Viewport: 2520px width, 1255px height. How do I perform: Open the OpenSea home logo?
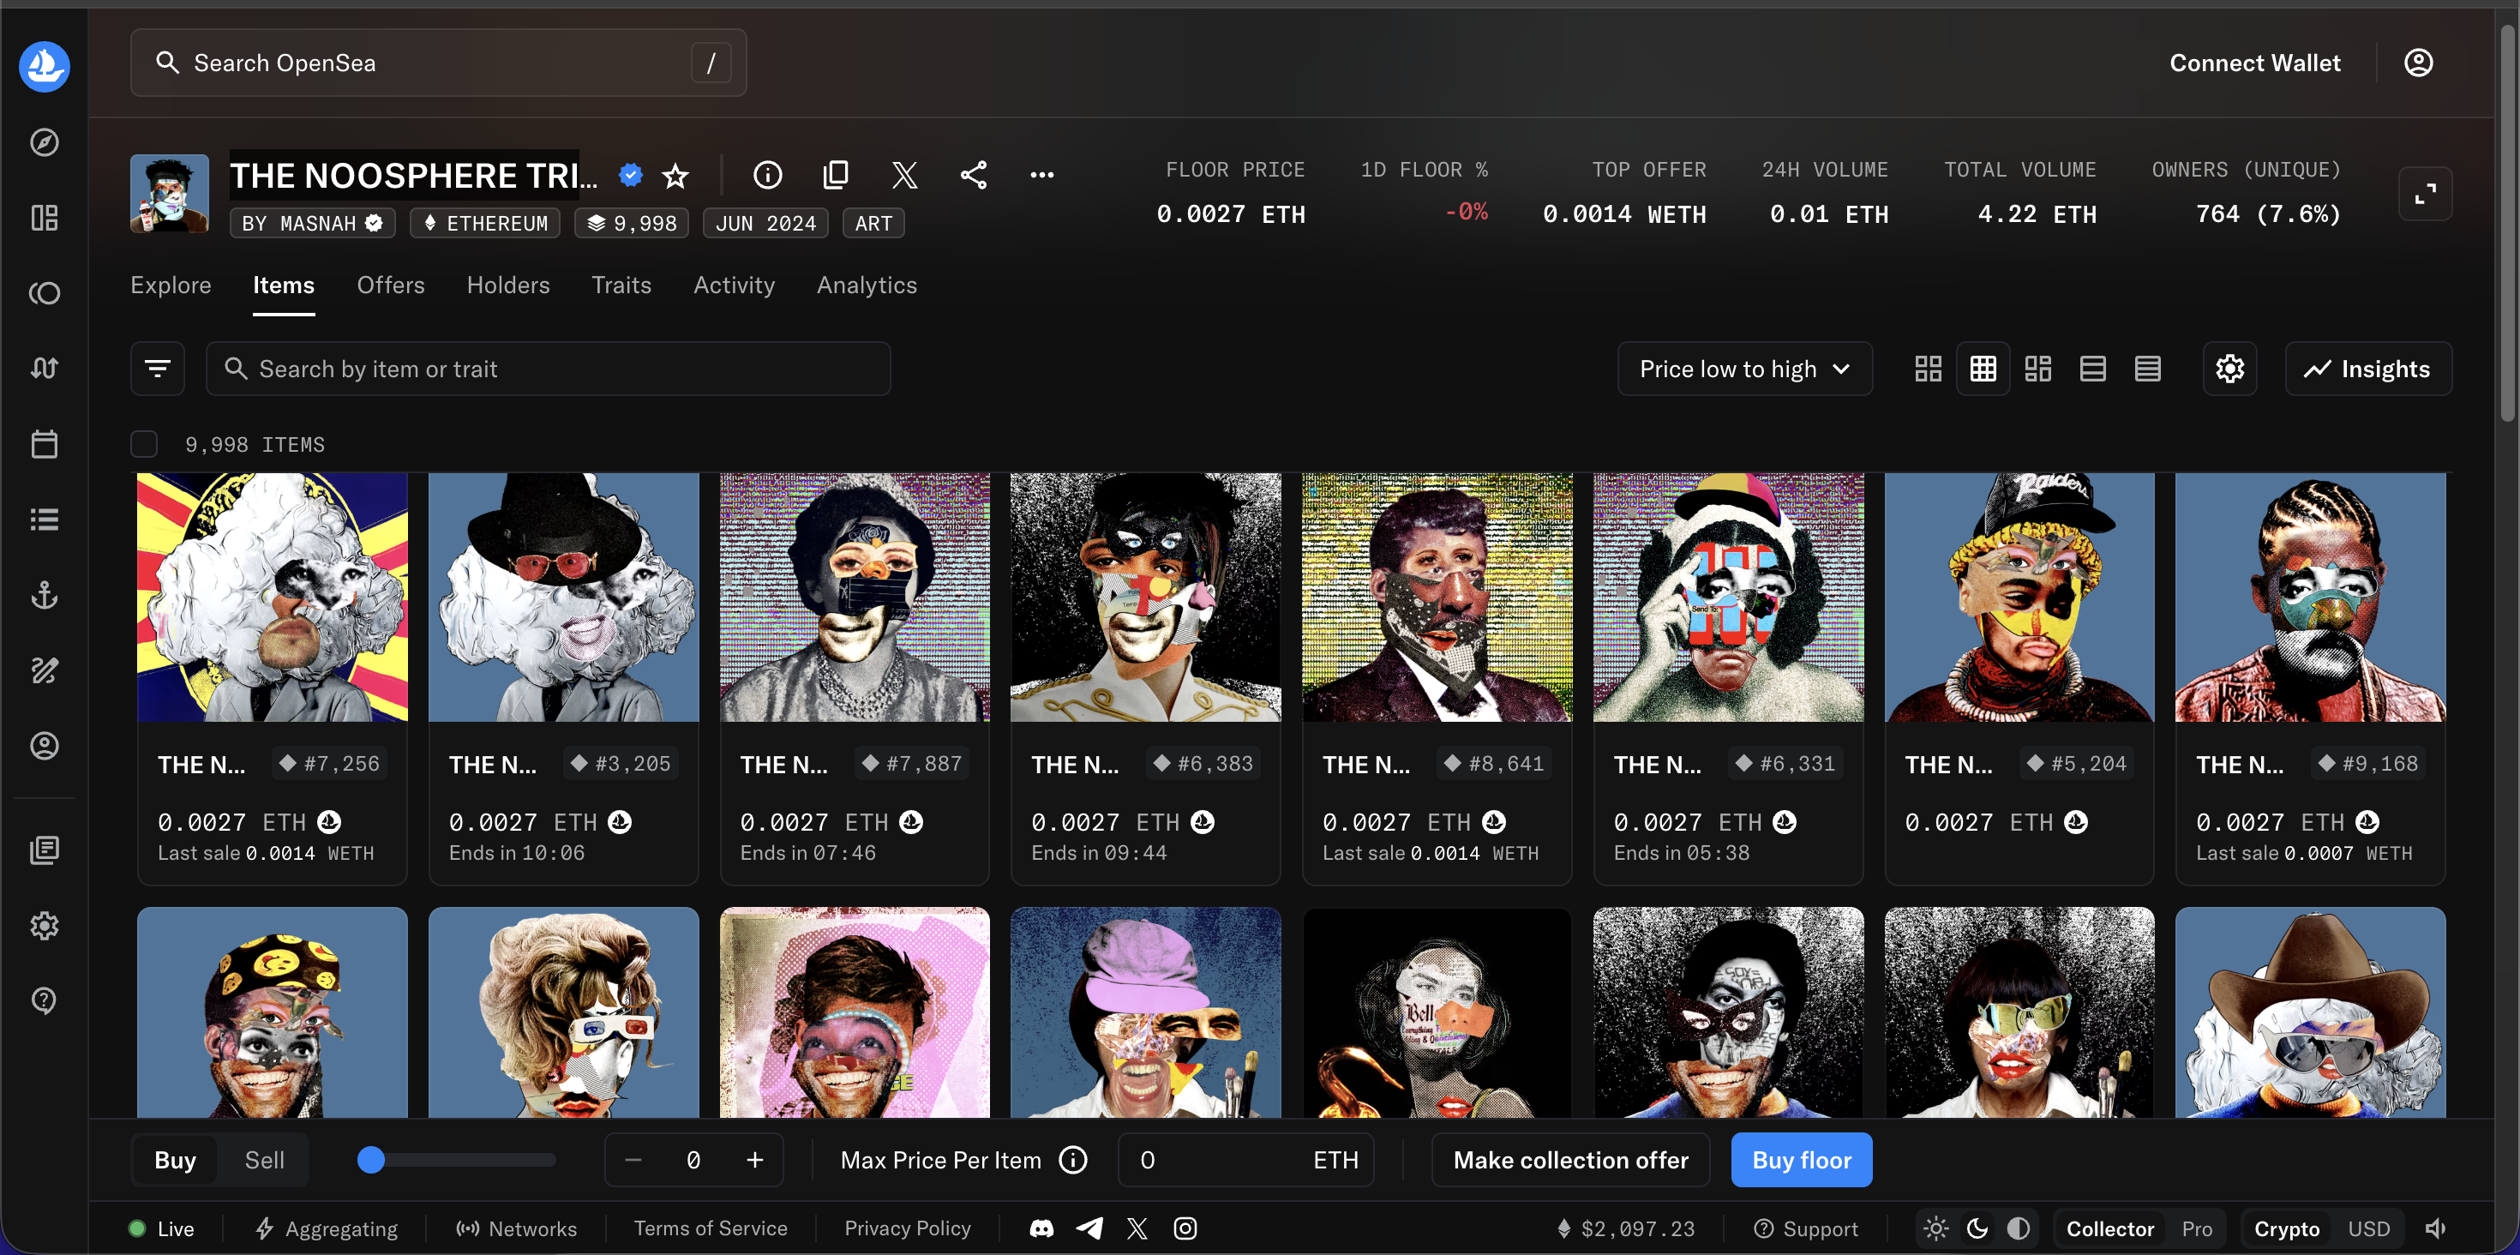tap(44, 65)
